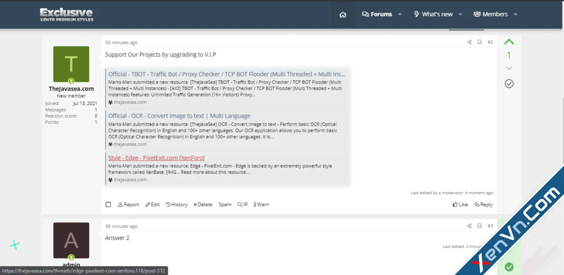The image size is (564, 275).
Task: Upvote post #2
Action: [x=509, y=42]
